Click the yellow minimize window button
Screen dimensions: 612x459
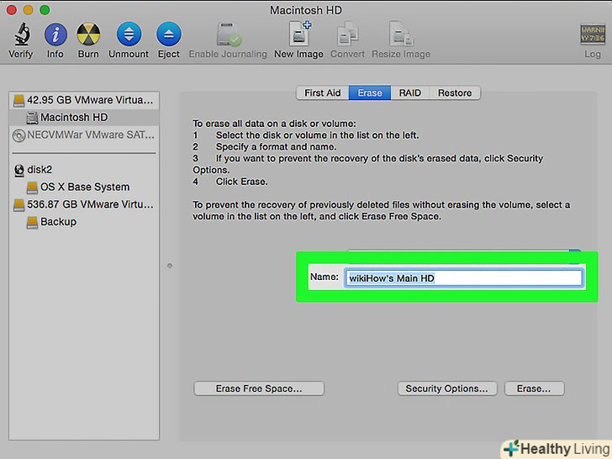(x=28, y=10)
